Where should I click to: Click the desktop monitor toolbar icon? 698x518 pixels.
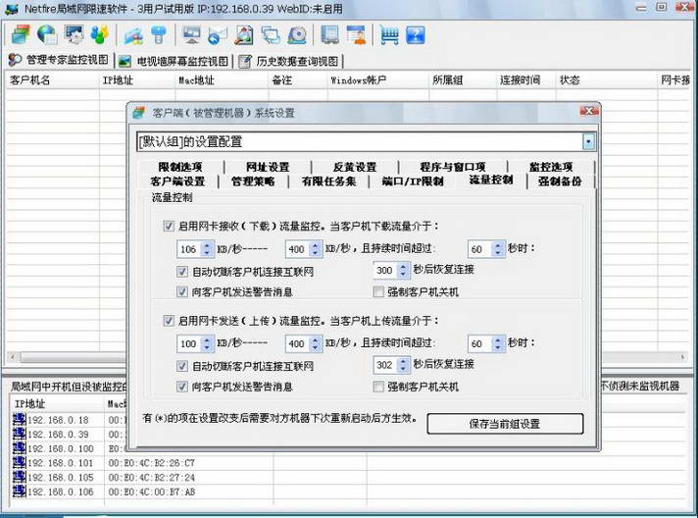pyautogui.click(x=192, y=34)
